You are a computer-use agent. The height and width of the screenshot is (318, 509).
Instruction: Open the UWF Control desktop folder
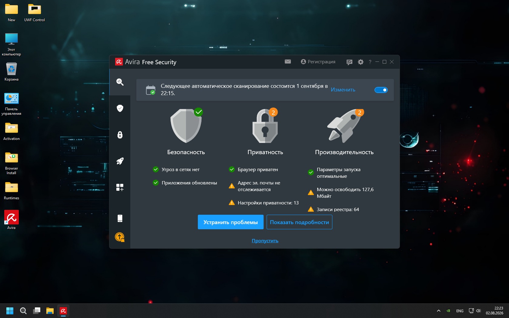[x=35, y=13]
